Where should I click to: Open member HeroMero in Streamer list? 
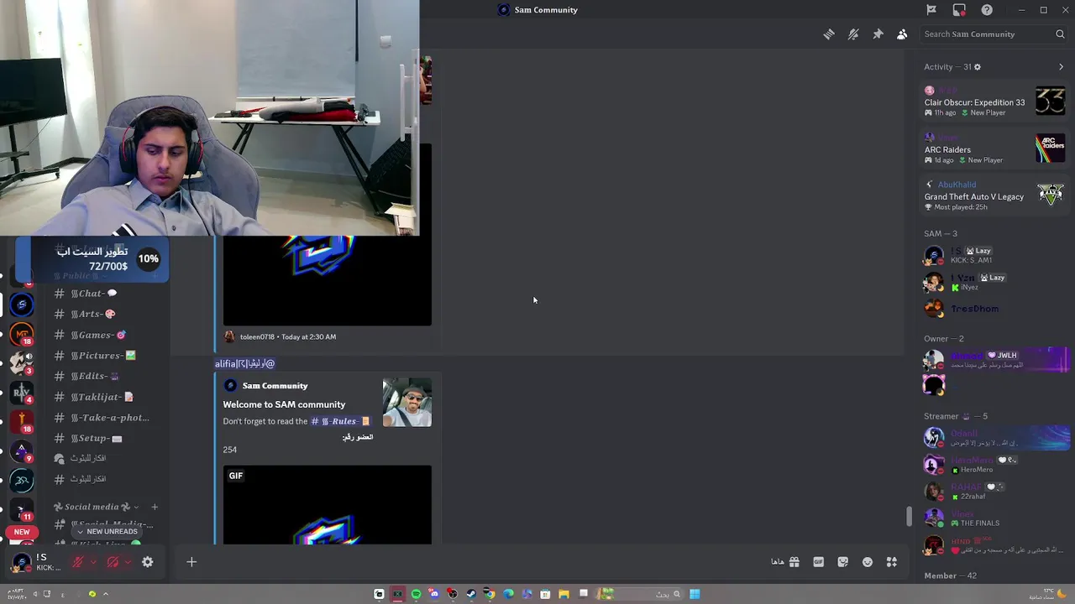tap(994, 465)
